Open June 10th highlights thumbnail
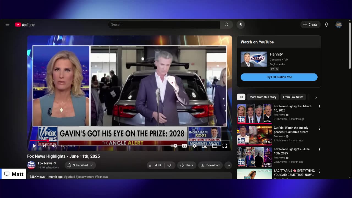Viewport: 352px width, 198px height. point(254,157)
